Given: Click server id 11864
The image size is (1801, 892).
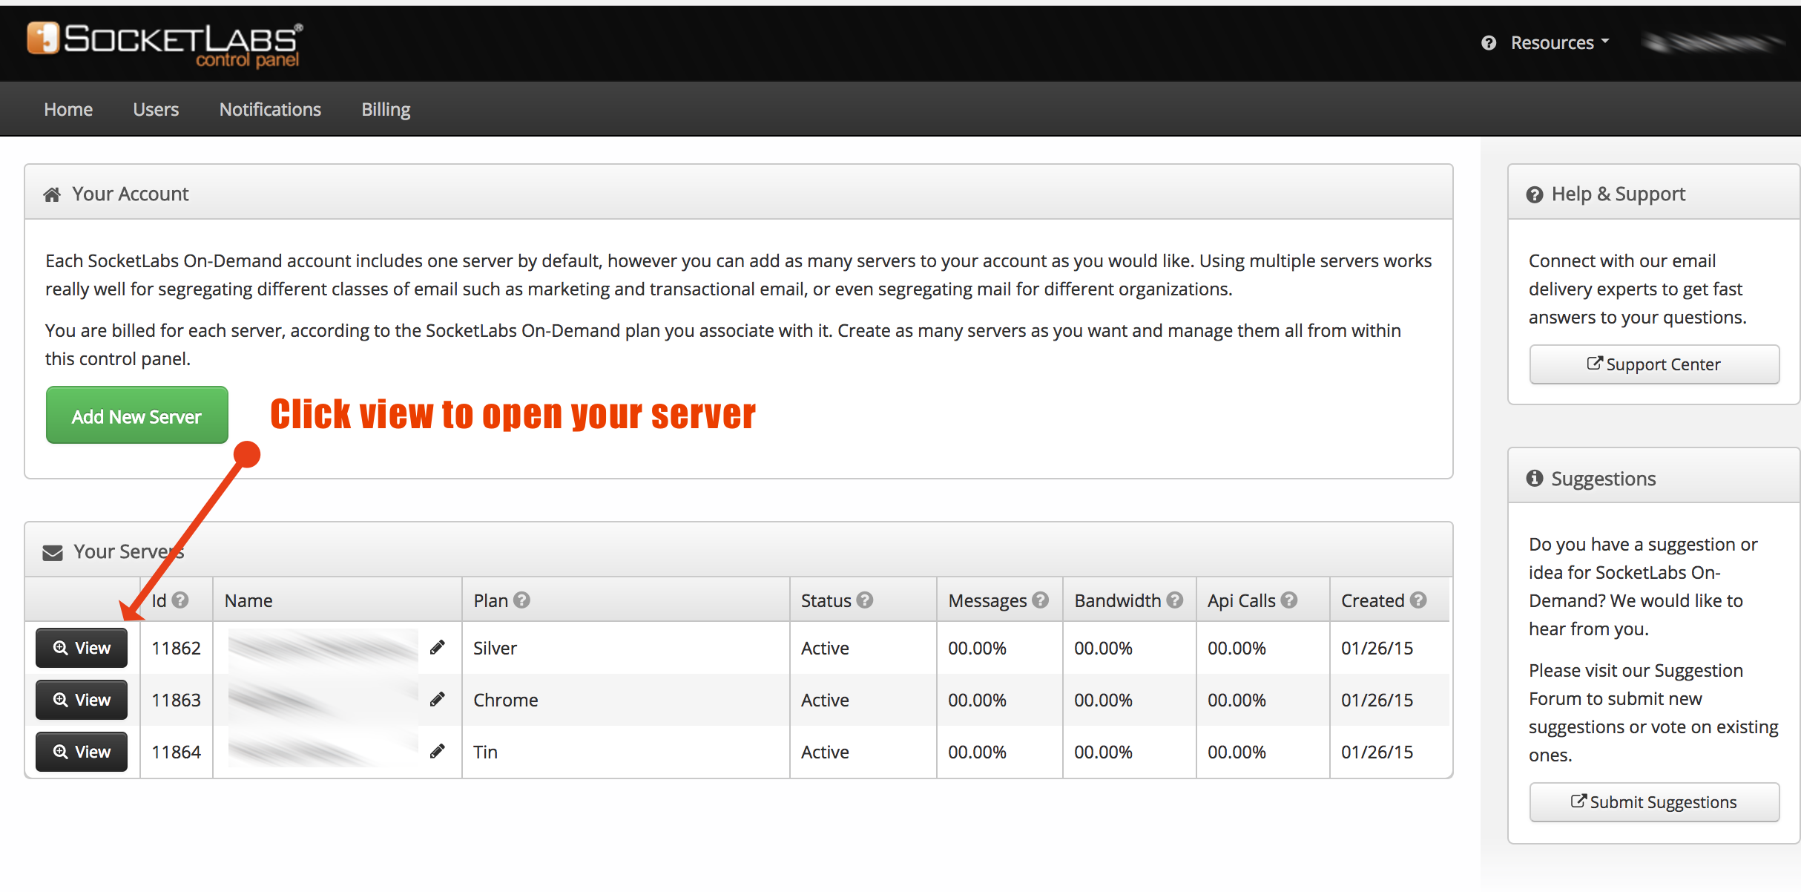Looking at the screenshot, I should pyautogui.click(x=177, y=752).
